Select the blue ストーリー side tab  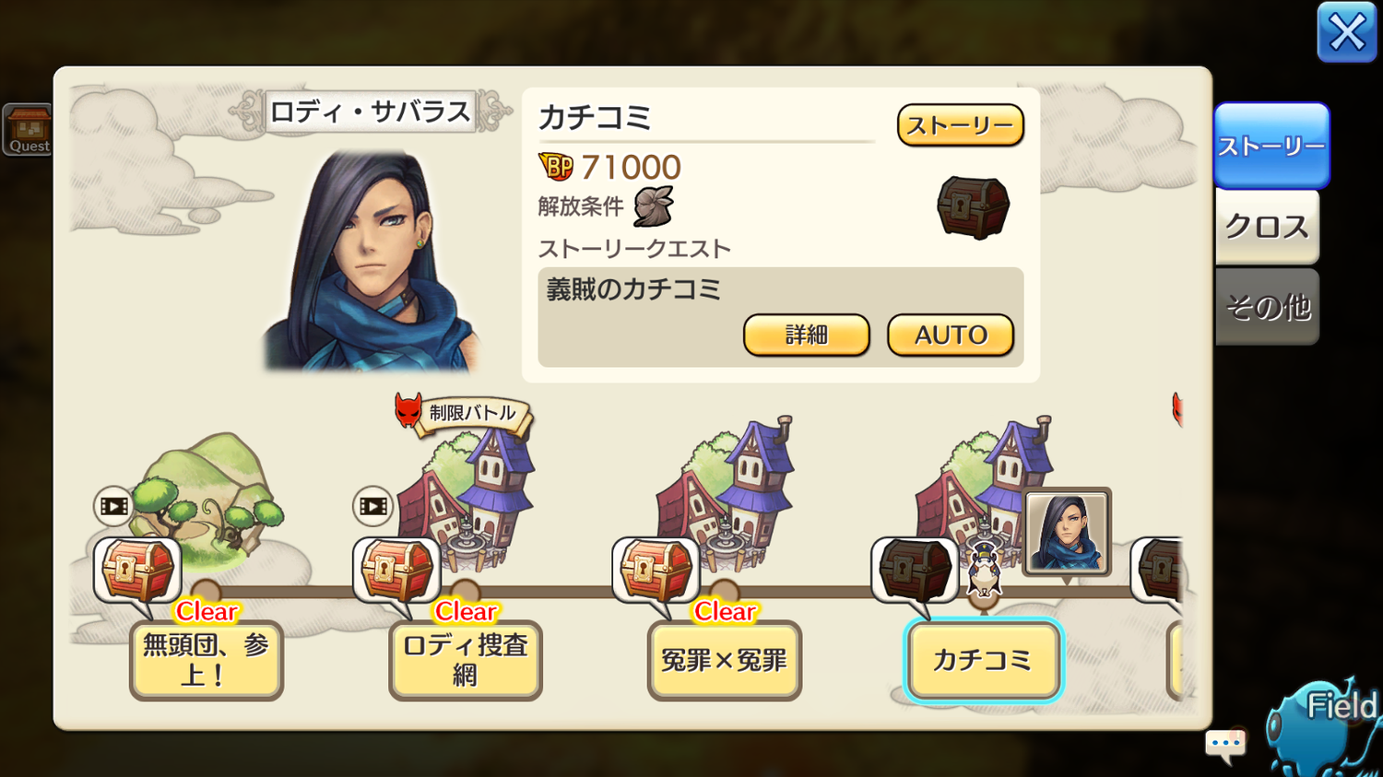coord(1271,146)
